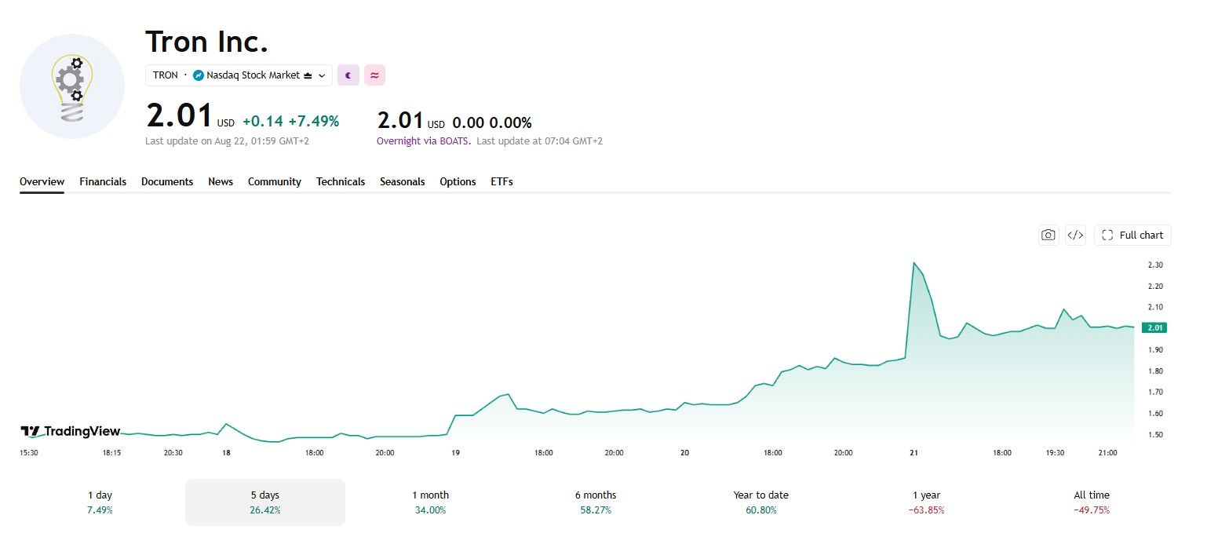Click the Tron Inc. lightbulb logo

pos(72,86)
